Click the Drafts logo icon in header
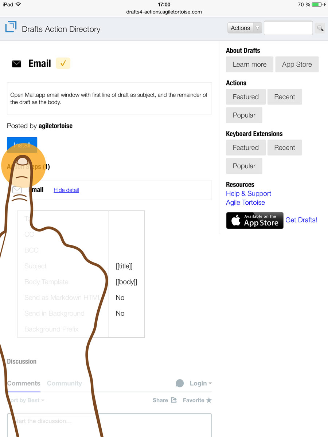 (11, 27)
